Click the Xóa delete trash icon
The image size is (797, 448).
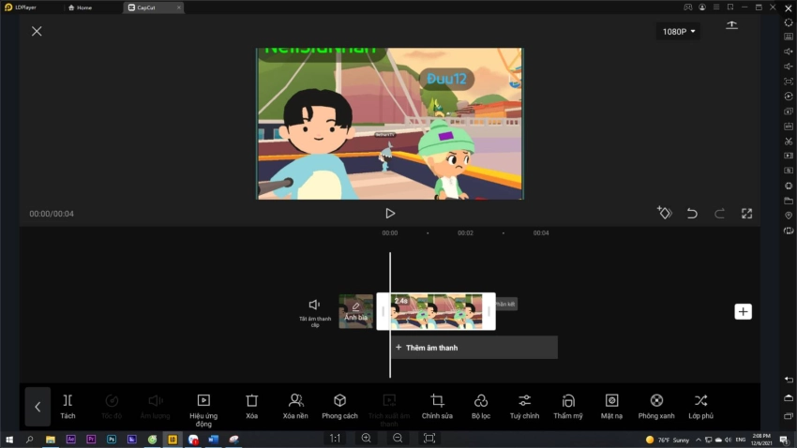click(x=251, y=406)
